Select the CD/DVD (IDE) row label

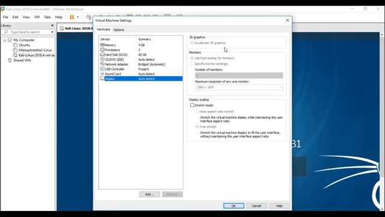click(114, 59)
